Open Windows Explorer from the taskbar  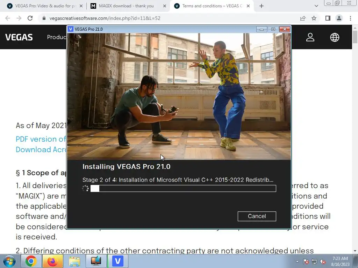coord(74,261)
